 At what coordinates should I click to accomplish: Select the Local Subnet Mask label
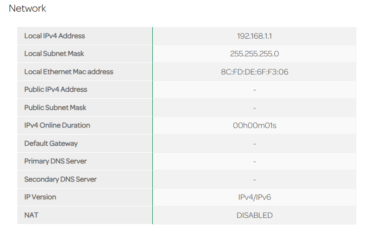pos(54,54)
